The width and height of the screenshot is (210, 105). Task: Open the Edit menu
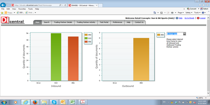coord(8,9)
